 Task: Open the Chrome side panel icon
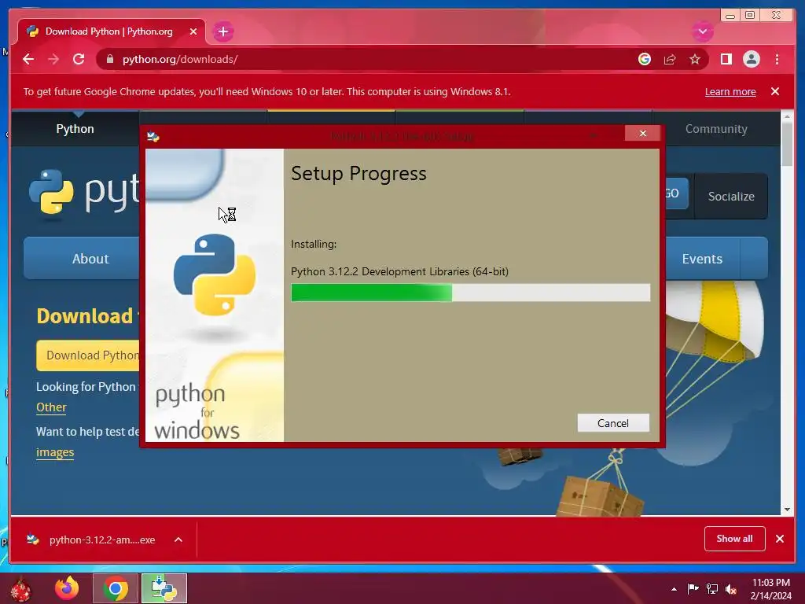[726, 59]
